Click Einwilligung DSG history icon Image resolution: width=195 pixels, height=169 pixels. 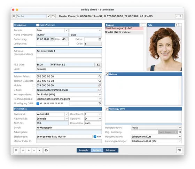[100, 103]
